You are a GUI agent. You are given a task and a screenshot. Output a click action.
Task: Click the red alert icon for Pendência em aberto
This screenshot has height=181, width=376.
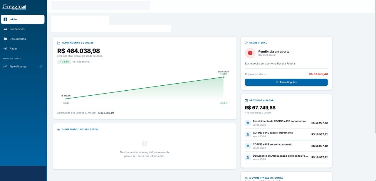[250, 53]
